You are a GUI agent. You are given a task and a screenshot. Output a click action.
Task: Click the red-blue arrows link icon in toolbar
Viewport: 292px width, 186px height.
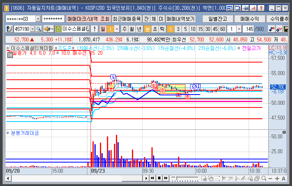pyautogui.click(x=271, y=29)
